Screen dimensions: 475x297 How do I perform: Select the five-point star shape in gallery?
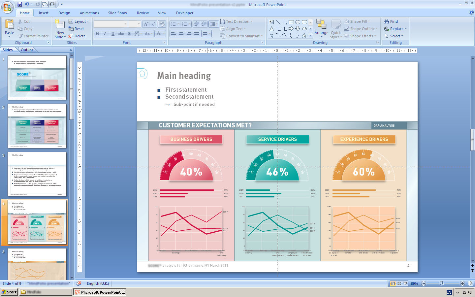coord(304,35)
